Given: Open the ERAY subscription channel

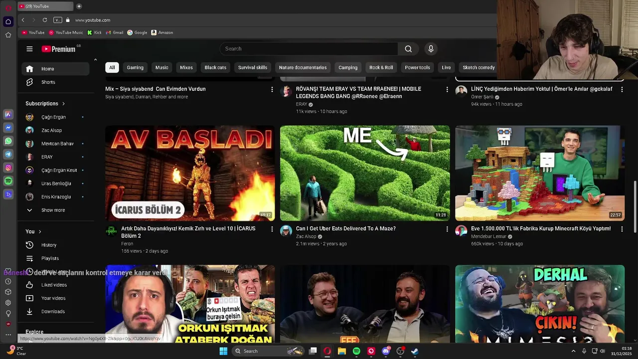Looking at the screenshot, I should (55, 157).
